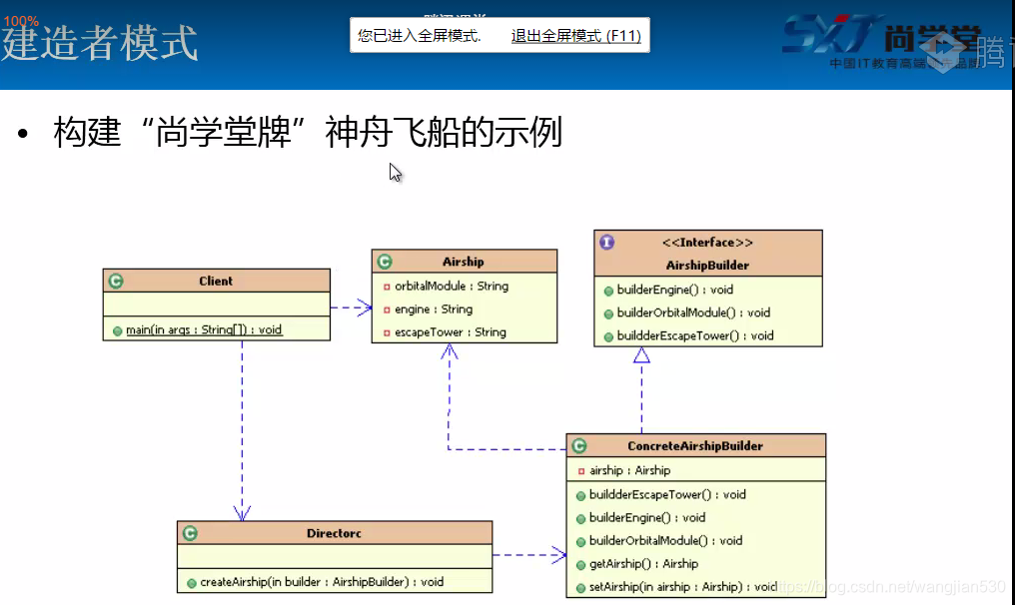Click the Client class name

click(x=216, y=281)
